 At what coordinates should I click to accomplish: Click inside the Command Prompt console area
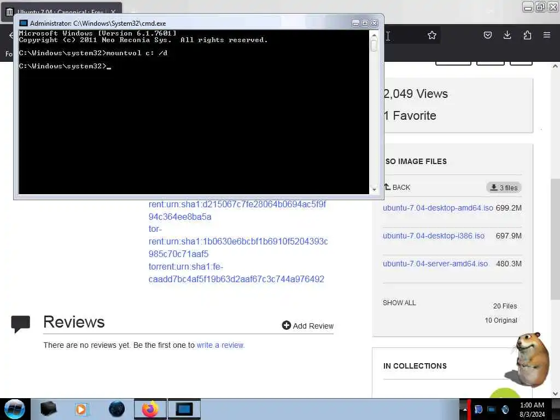point(194,112)
